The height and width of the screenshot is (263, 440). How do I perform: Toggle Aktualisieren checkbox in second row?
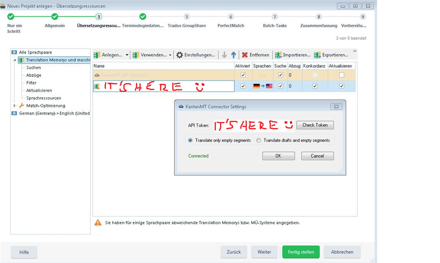point(342,86)
